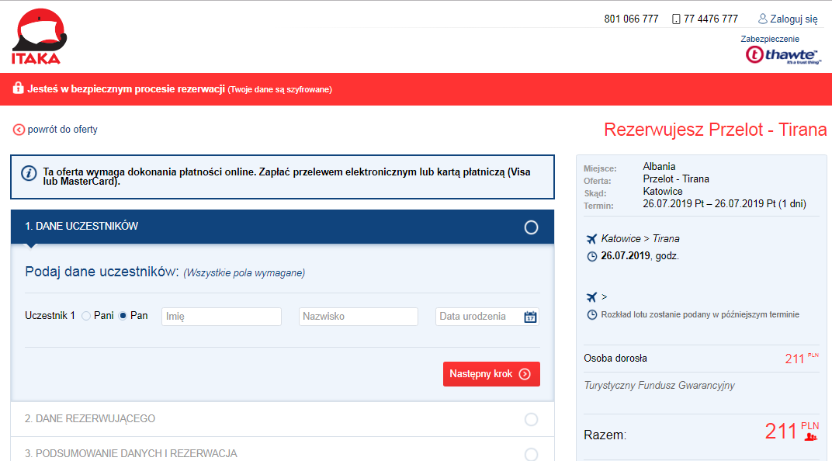This screenshot has height=461, width=832.
Task: Toggle circle in Podsumowanie danych section
Action: pyautogui.click(x=531, y=454)
